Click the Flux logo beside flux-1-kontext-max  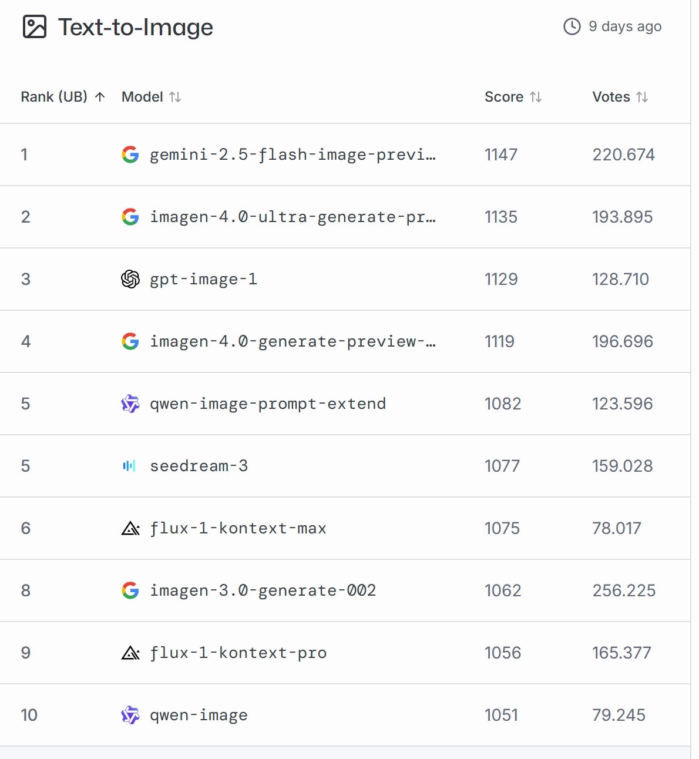click(x=130, y=529)
